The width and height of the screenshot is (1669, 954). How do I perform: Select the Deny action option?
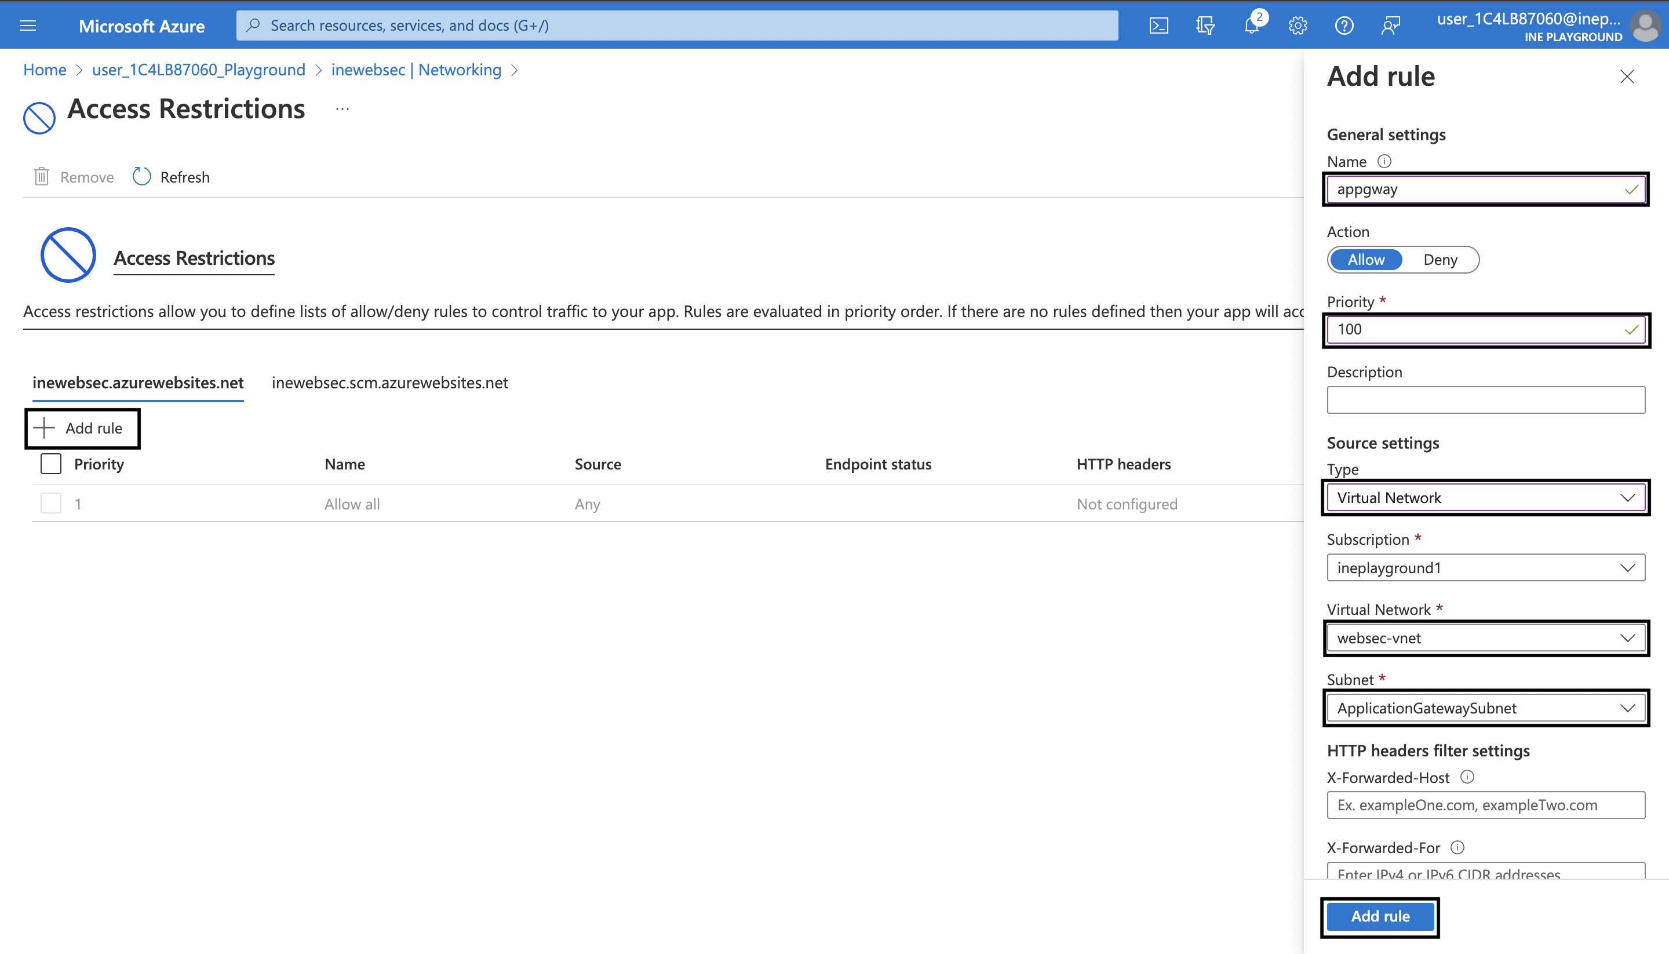pyautogui.click(x=1440, y=260)
